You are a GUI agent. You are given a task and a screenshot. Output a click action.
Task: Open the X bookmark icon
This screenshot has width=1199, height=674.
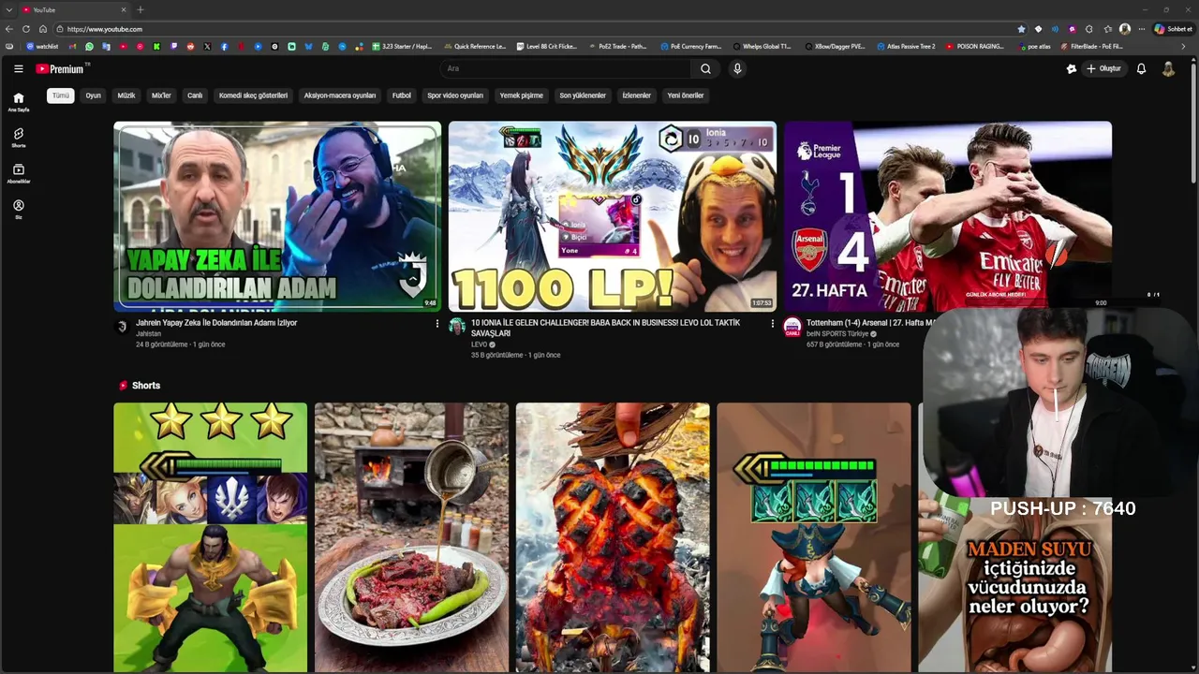tap(207, 46)
